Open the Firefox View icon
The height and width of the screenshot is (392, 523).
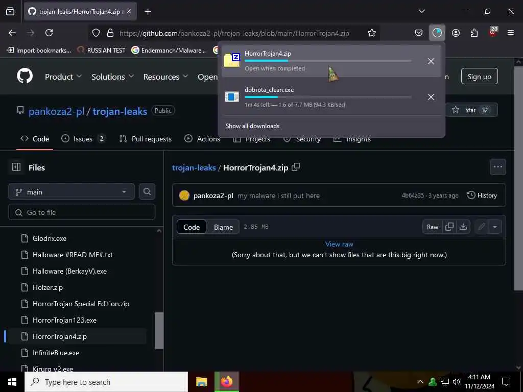pyautogui.click(x=10, y=11)
